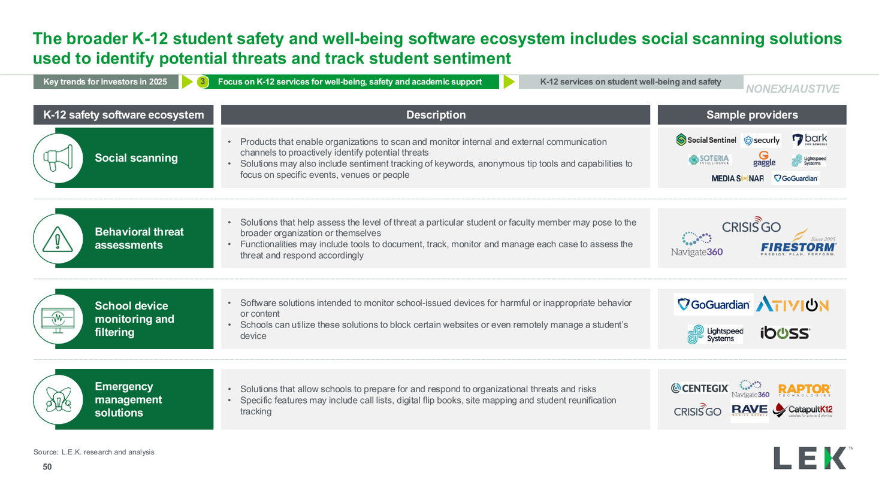Click the Navigate360 logo in Behavioral threat row
Image resolution: width=879 pixels, height=494 pixels.
pos(697,245)
